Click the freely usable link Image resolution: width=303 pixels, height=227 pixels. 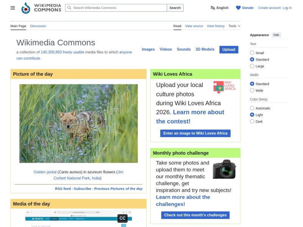pos(73,52)
